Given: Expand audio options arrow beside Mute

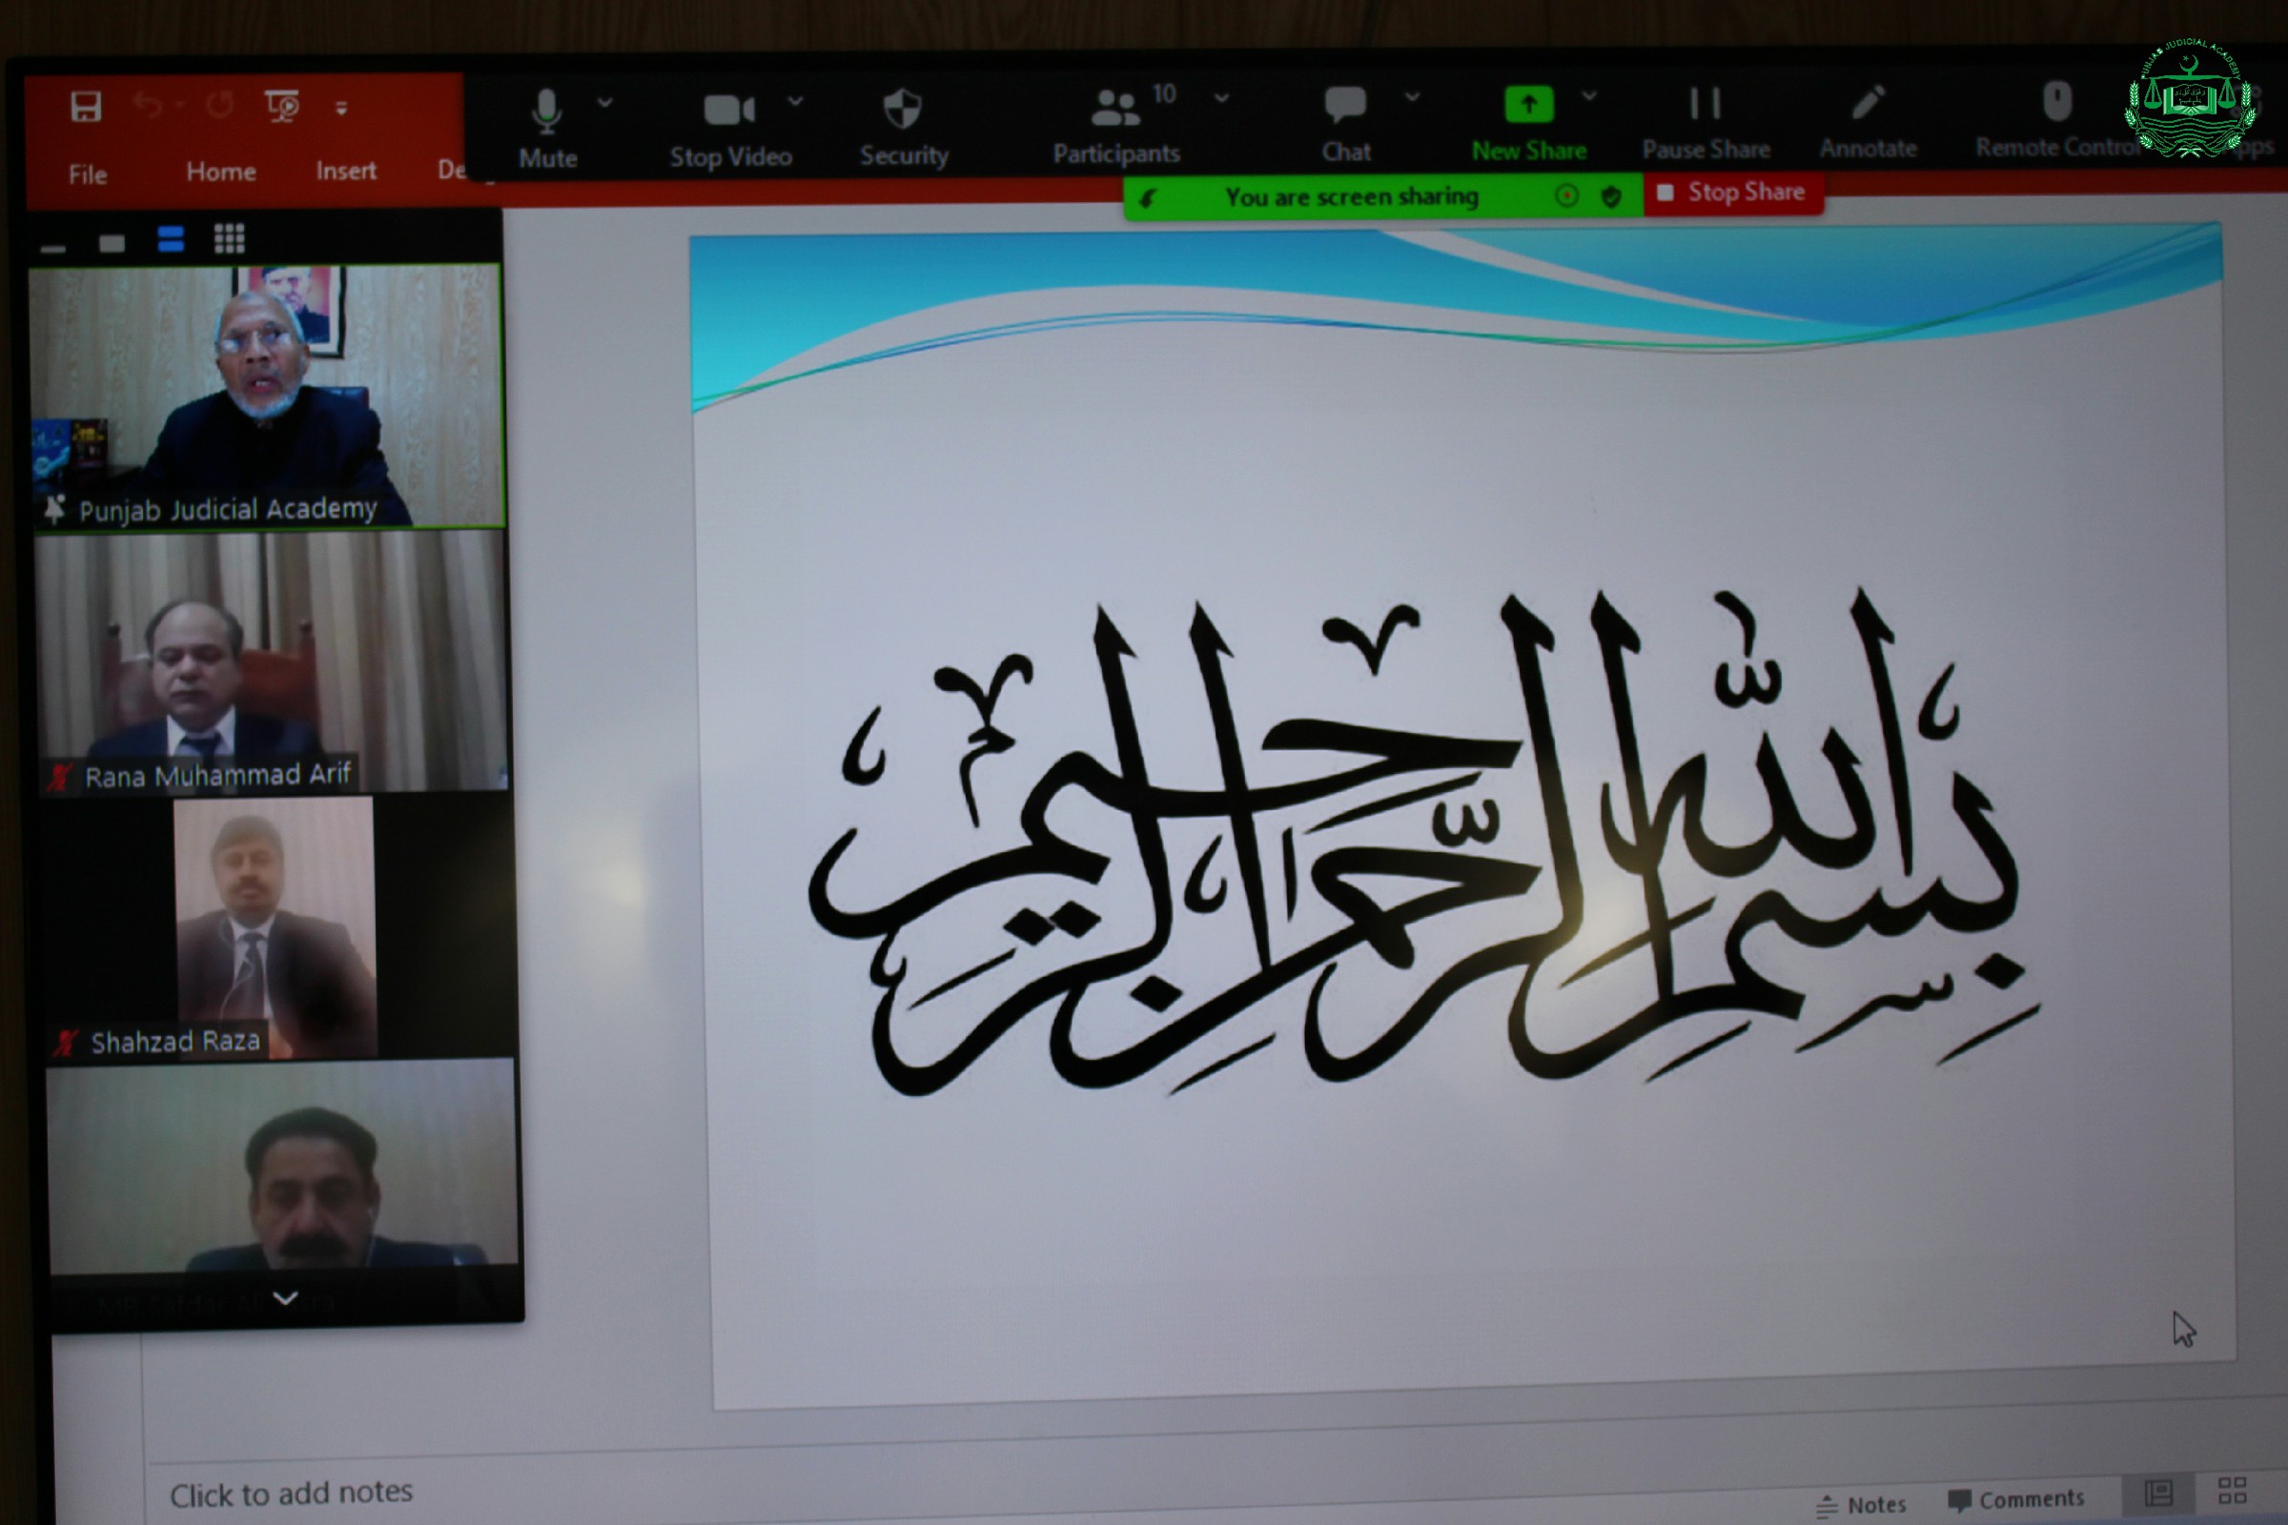Looking at the screenshot, I should [x=605, y=102].
